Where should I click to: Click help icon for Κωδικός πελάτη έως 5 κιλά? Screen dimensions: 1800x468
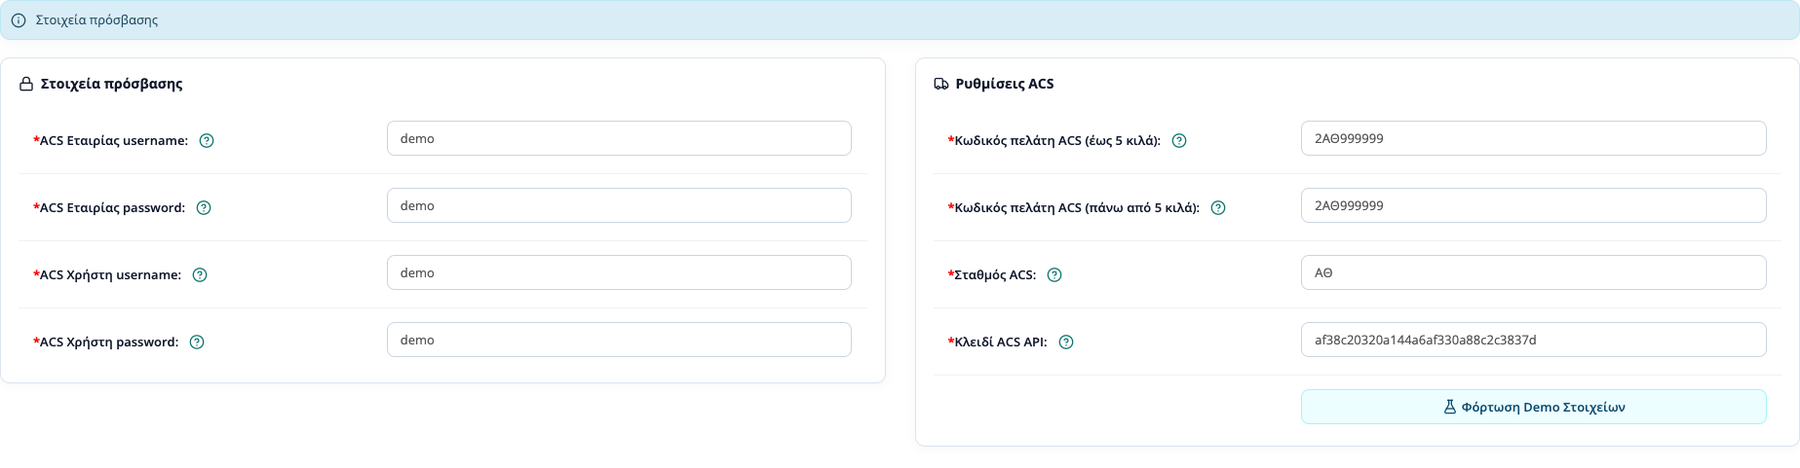coord(1179,141)
